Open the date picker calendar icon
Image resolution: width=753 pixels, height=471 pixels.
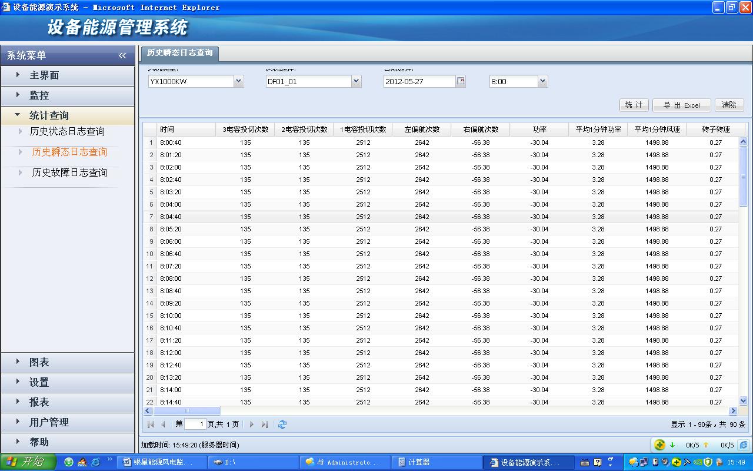coord(461,82)
